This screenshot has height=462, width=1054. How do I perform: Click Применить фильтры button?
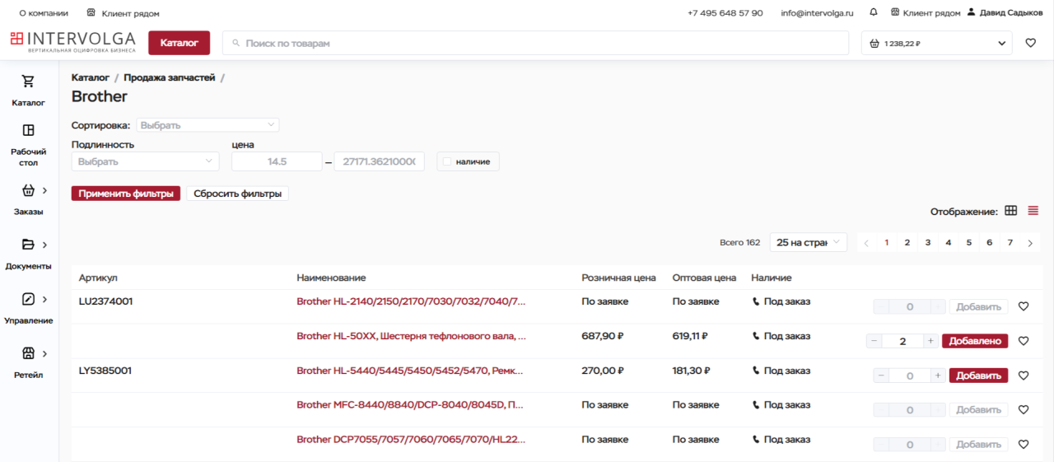pos(125,194)
